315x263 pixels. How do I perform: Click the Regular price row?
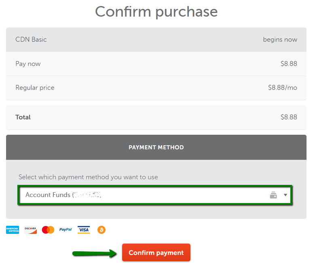[156, 88]
